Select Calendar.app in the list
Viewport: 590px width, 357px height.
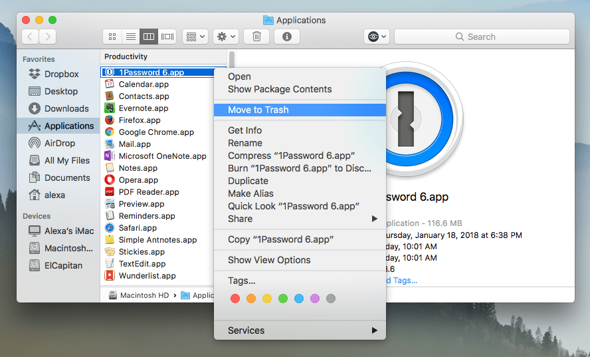pyautogui.click(x=144, y=84)
